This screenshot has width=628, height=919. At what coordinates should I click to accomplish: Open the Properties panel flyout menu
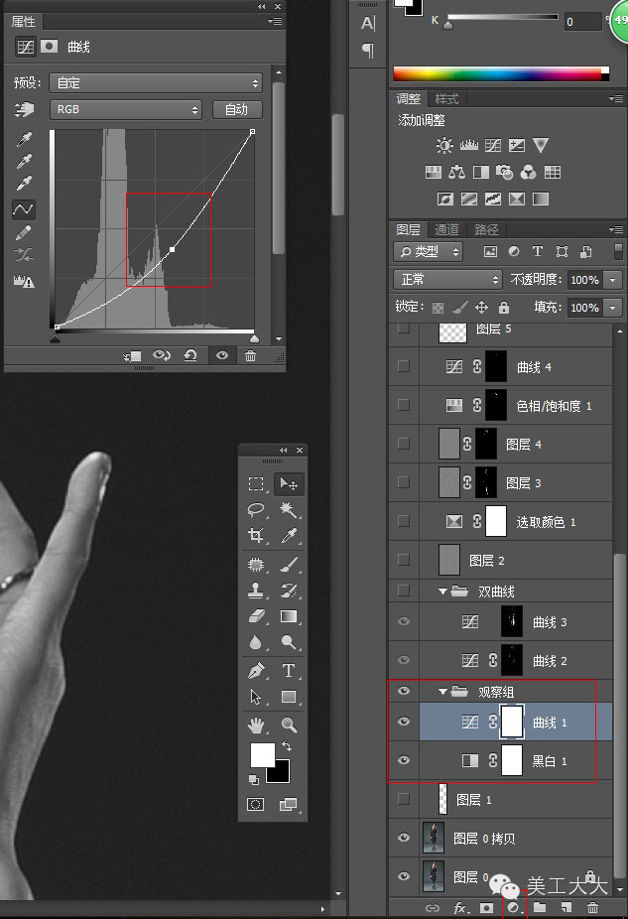[x=275, y=21]
